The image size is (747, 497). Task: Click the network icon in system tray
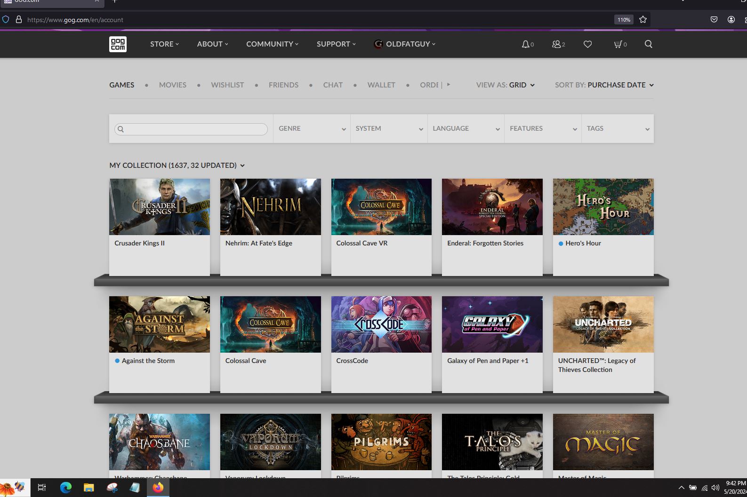point(704,488)
